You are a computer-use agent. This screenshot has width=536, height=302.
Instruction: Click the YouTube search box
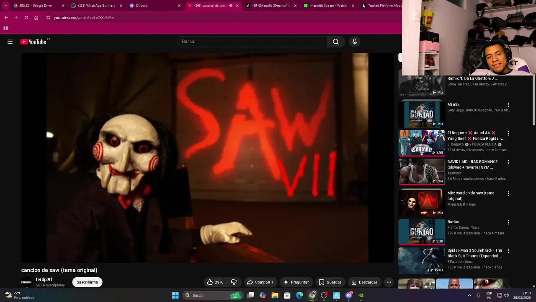coord(253,42)
